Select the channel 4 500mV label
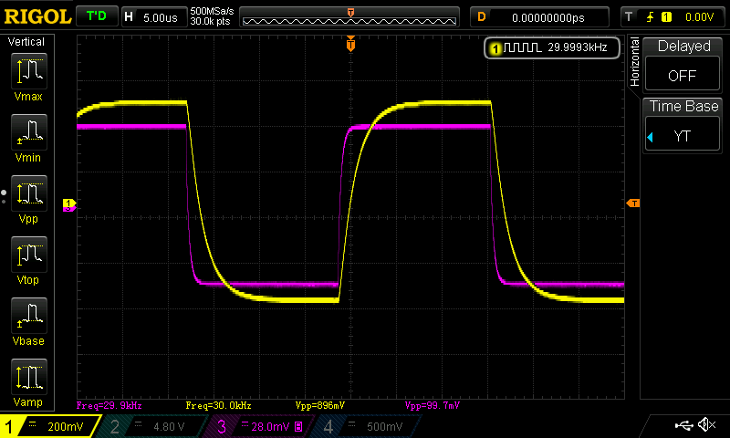The image size is (730, 438). [x=384, y=427]
